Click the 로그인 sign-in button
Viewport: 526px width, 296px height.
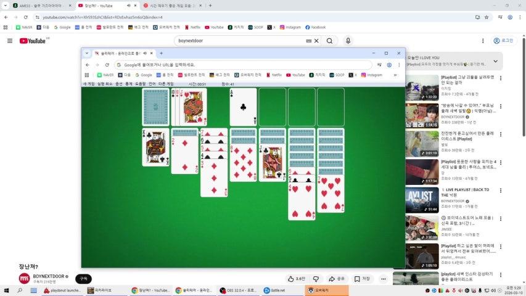tap(503, 41)
